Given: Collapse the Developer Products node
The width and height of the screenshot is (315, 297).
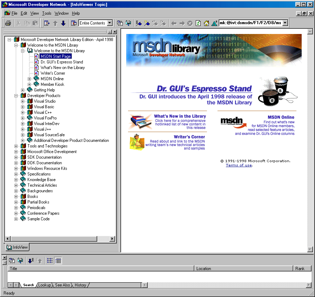Looking at the screenshot, I should [16, 96].
